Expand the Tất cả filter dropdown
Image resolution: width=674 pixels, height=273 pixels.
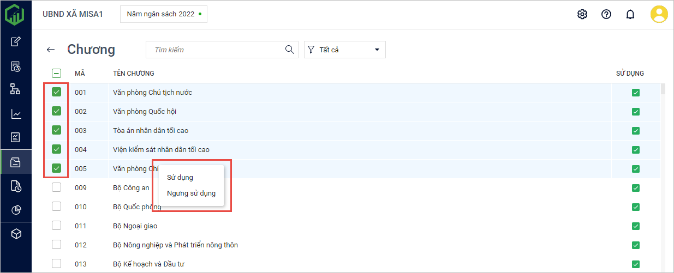[x=344, y=50]
